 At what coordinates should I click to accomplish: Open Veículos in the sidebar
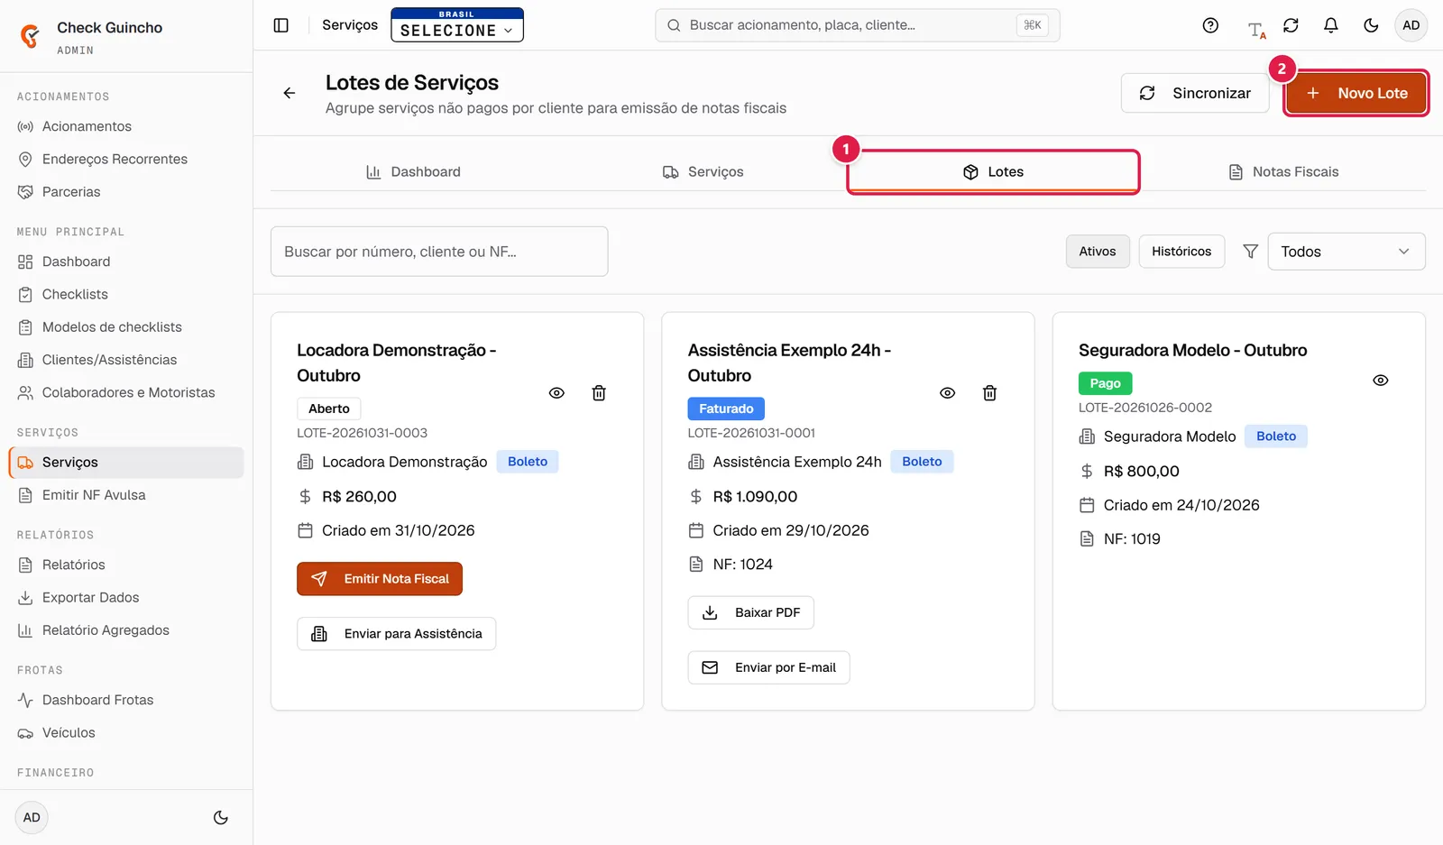126,733
